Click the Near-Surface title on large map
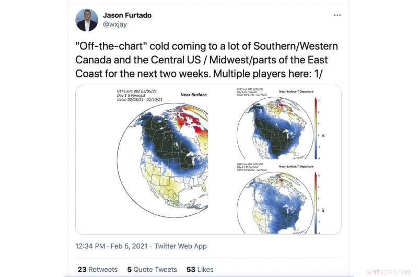Screen dimensions: 418x277 click(x=193, y=95)
